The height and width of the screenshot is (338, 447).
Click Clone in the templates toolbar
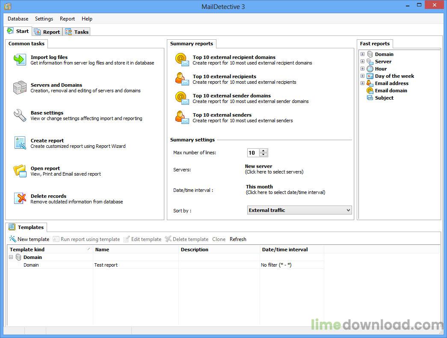click(x=219, y=239)
